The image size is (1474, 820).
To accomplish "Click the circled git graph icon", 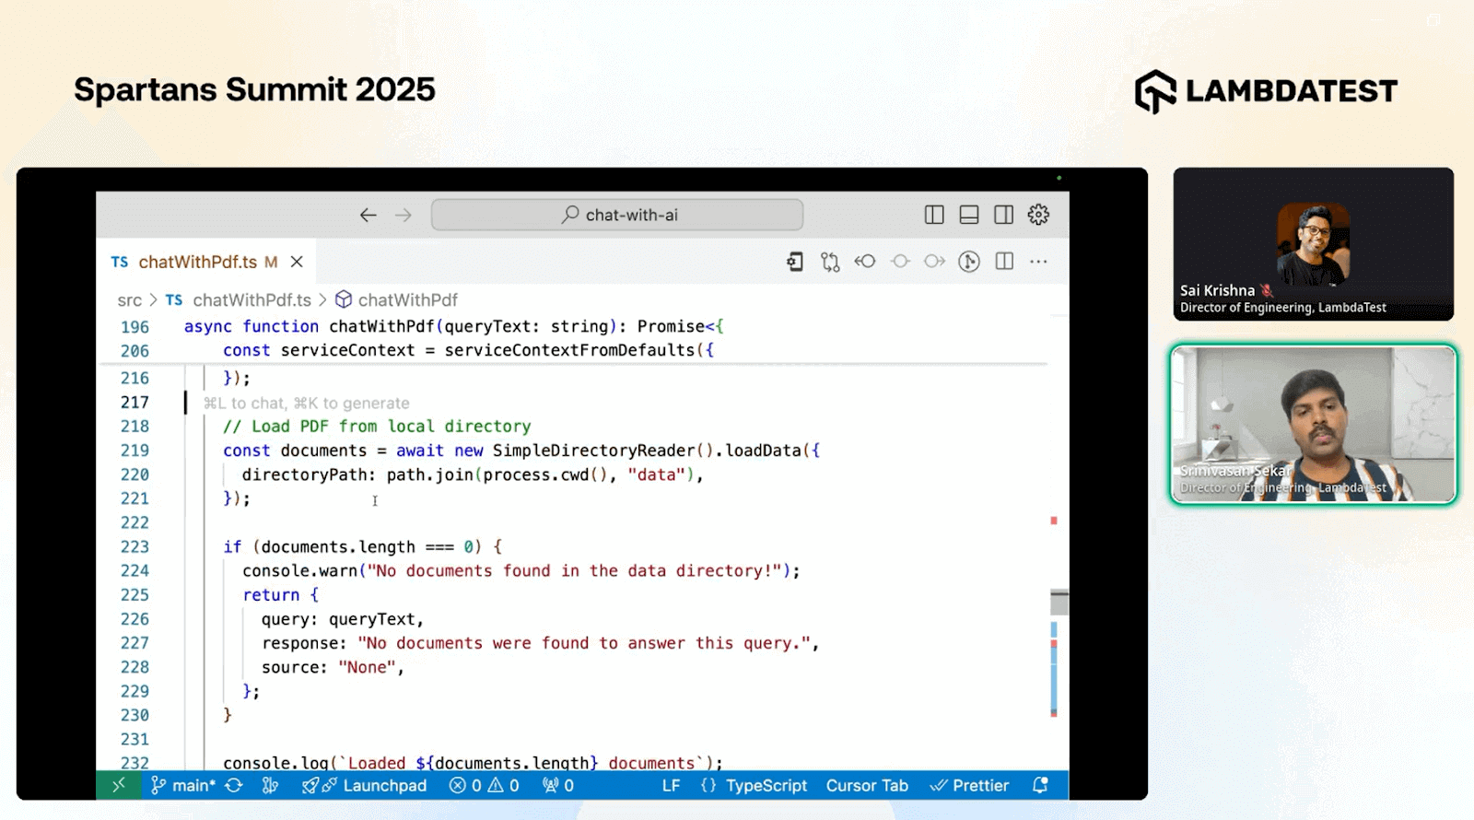I will click(969, 262).
